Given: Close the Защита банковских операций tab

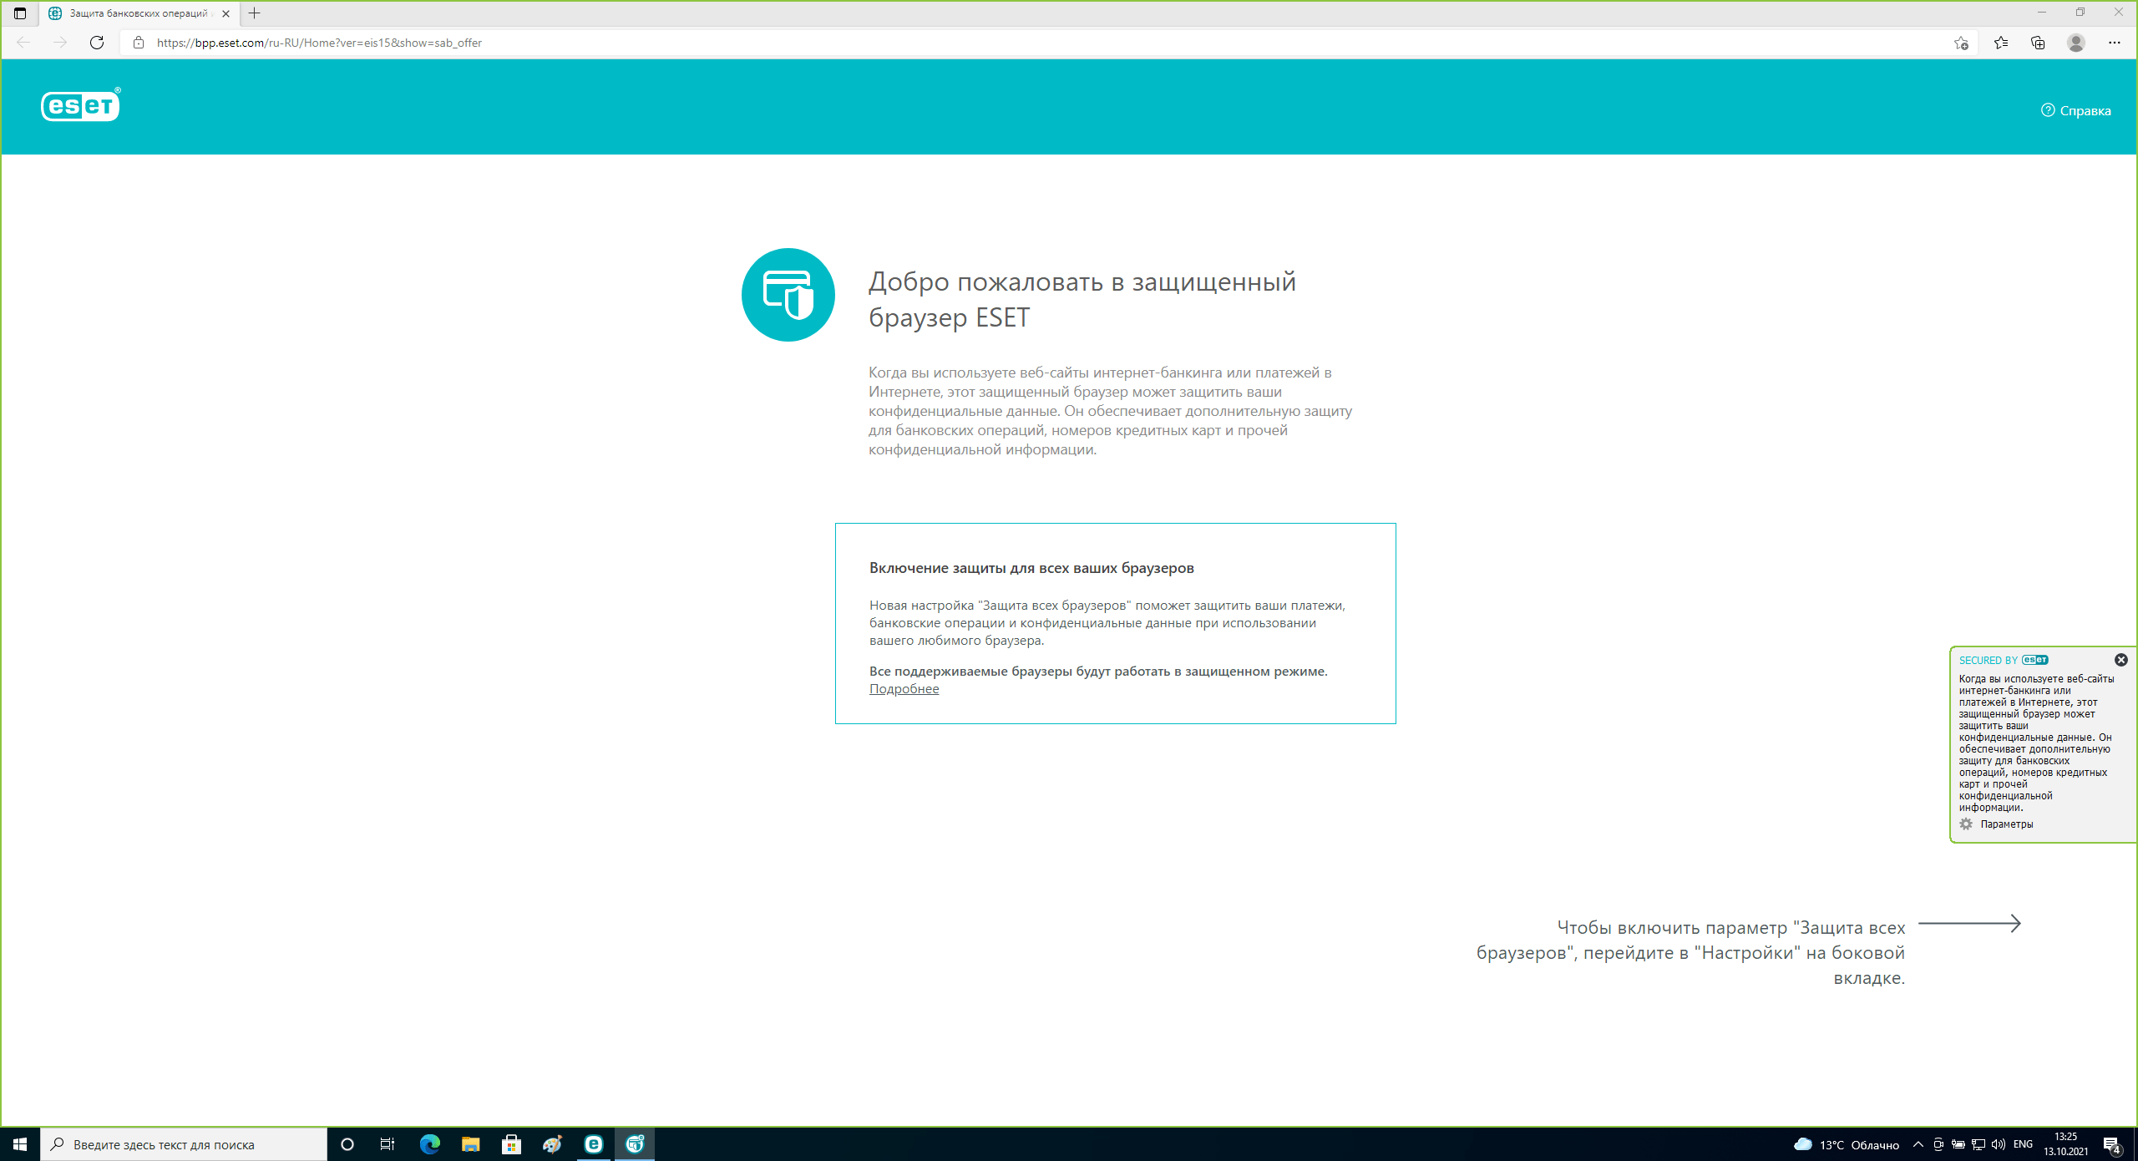Looking at the screenshot, I should [x=225, y=13].
